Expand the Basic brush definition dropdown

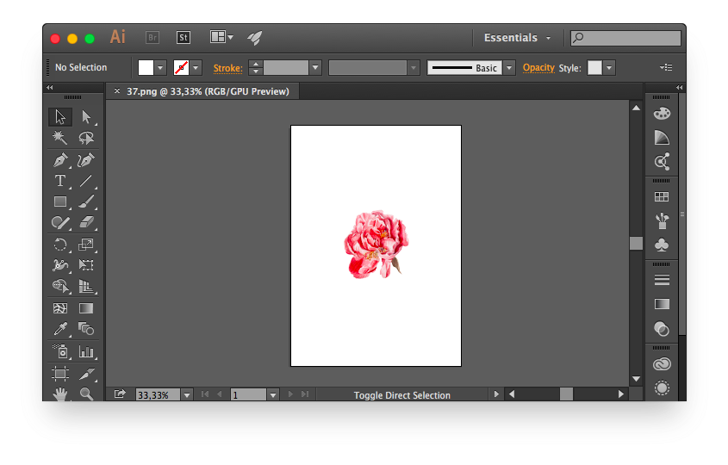pos(509,68)
